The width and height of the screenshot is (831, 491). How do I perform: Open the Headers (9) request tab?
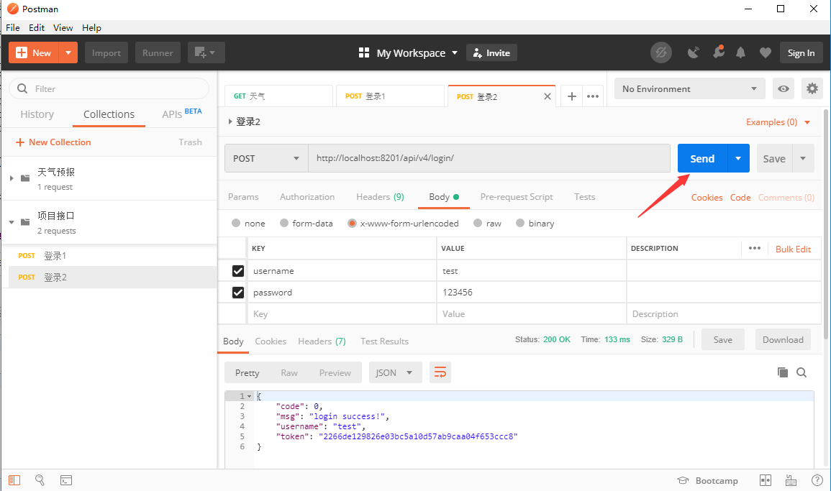tap(380, 196)
